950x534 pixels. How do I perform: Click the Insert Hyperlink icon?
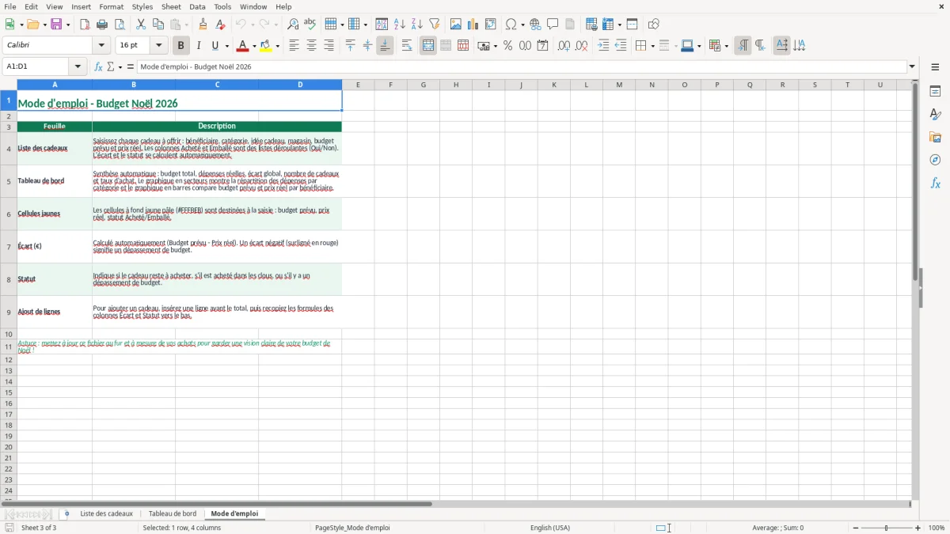click(535, 25)
